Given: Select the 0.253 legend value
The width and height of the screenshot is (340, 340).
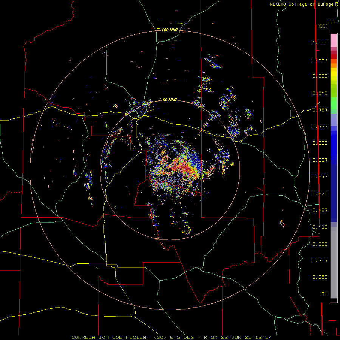Looking at the screenshot, I should (320, 277).
